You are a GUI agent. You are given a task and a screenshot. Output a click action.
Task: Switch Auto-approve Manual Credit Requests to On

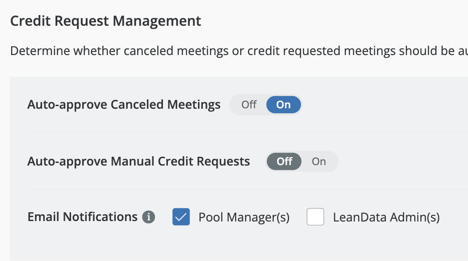point(319,162)
